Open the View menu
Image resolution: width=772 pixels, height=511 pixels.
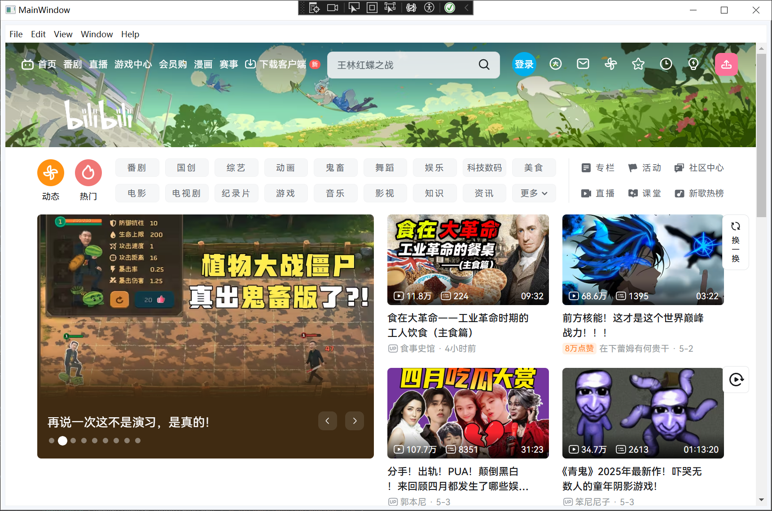[x=63, y=34]
